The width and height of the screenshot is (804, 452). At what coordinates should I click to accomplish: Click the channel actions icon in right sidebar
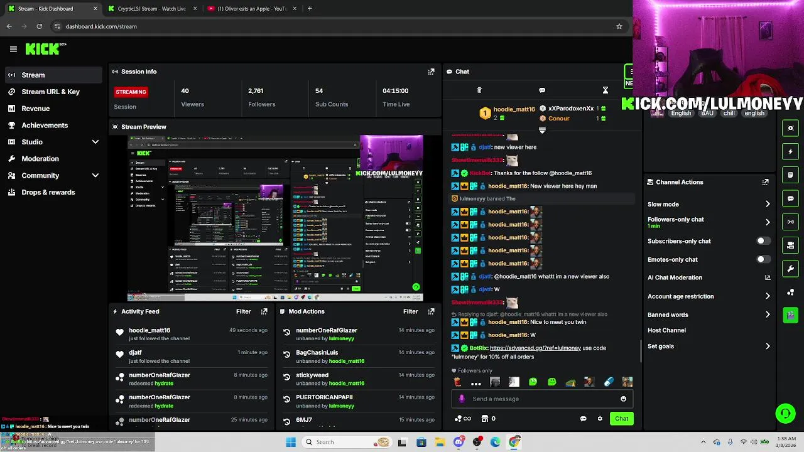click(790, 245)
